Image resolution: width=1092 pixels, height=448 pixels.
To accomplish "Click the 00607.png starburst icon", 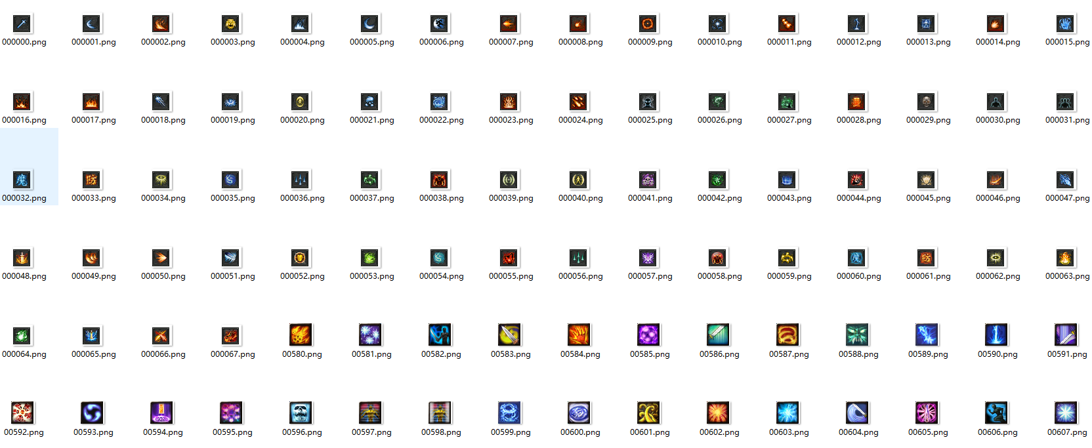I will (x=1066, y=413).
